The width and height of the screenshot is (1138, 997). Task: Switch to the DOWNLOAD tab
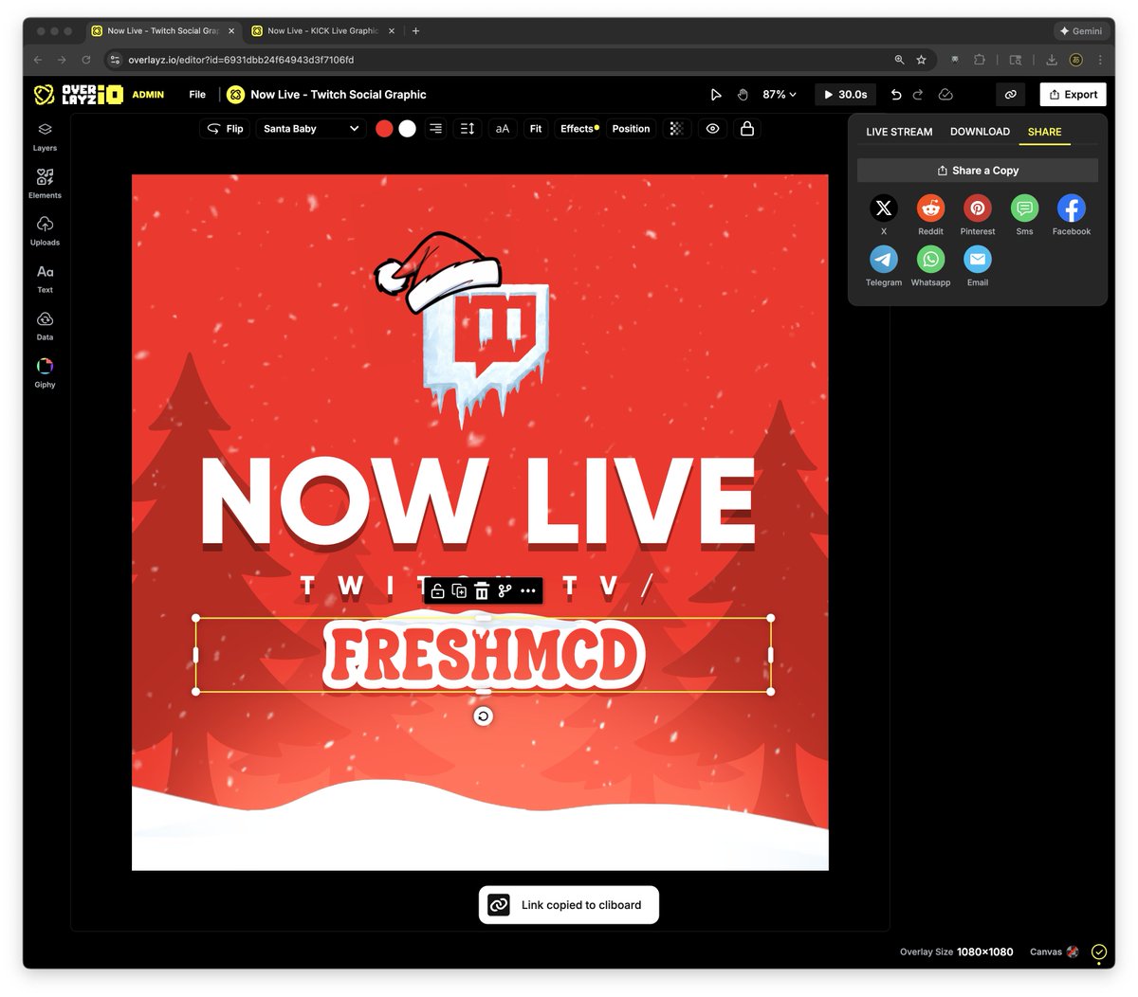pos(980,132)
